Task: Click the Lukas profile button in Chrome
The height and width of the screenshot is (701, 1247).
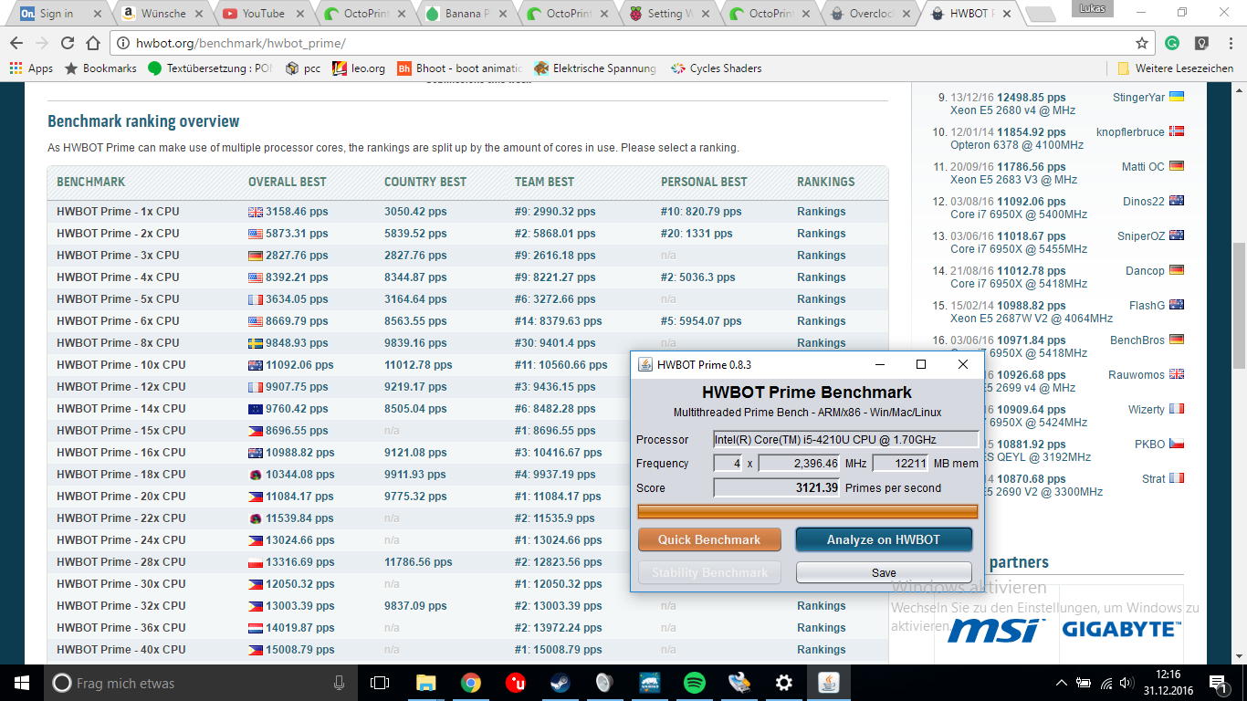Action: click(1092, 8)
